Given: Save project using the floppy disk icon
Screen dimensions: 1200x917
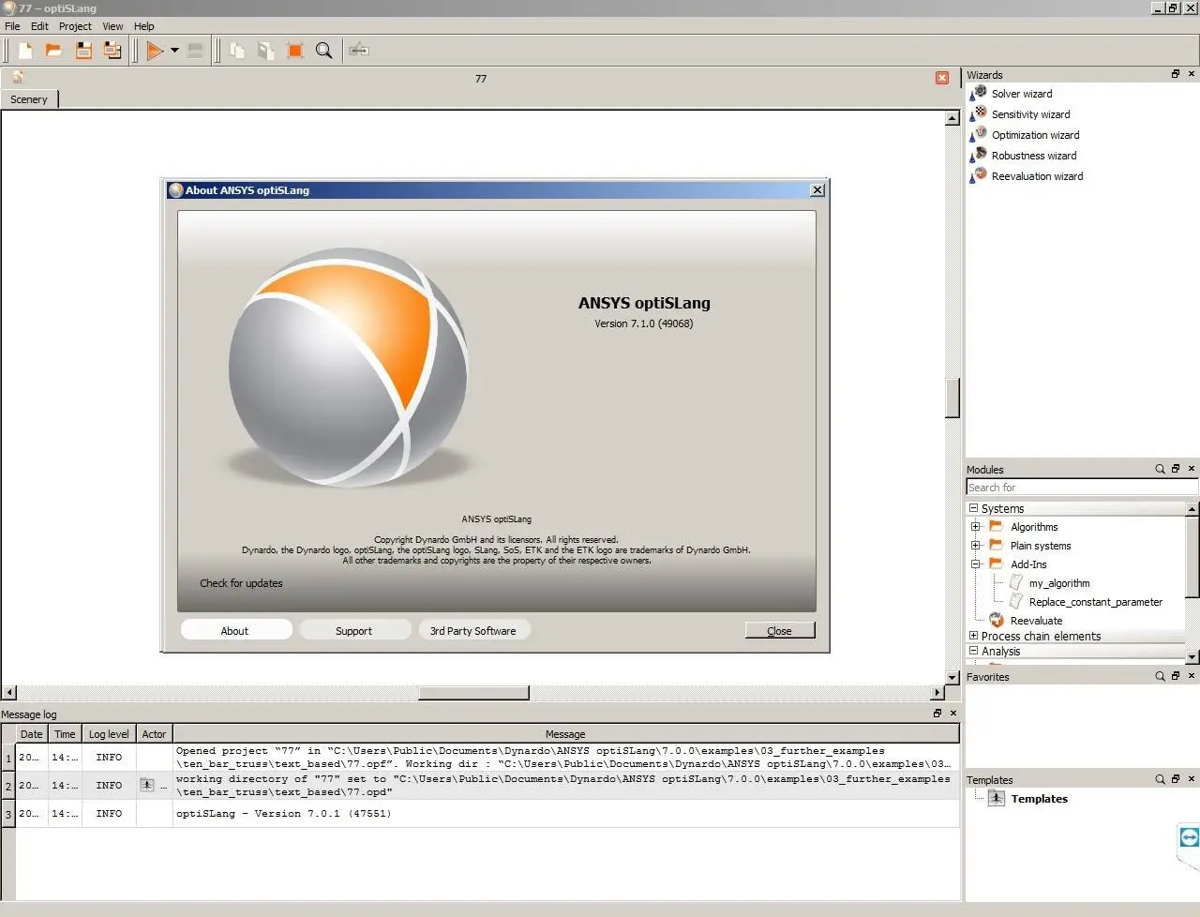Looking at the screenshot, I should 83,51.
